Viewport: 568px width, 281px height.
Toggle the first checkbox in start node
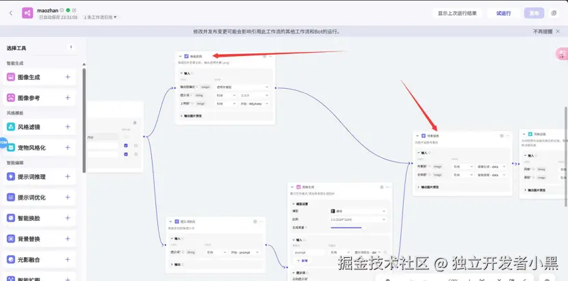click(125, 145)
